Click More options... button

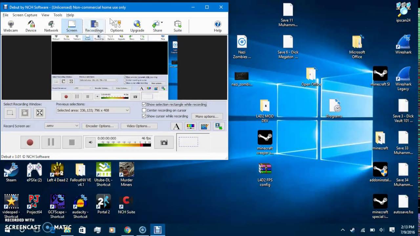click(x=207, y=116)
